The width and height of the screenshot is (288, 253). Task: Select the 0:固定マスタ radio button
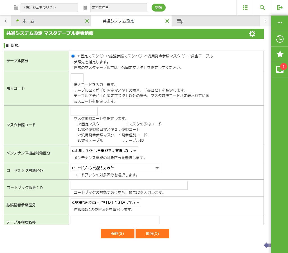[73, 56]
